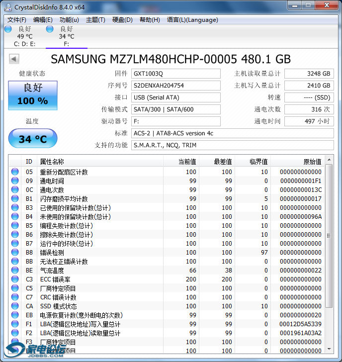342x362 pixels.
Task: Select the F: disk status circle
Action: (x=50, y=29)
